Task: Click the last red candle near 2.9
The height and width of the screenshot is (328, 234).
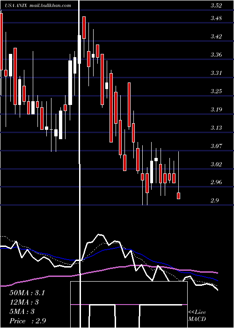Action: [179, 196]
